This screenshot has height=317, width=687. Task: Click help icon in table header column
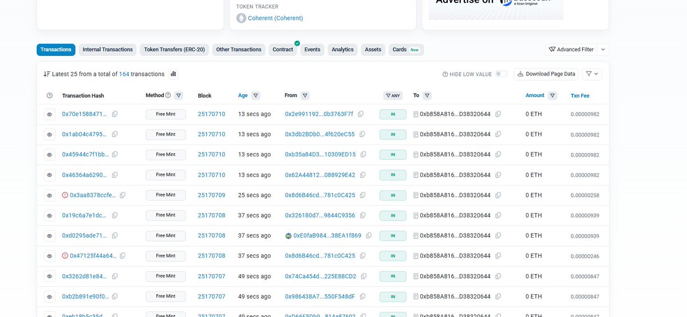click(49, 95)
